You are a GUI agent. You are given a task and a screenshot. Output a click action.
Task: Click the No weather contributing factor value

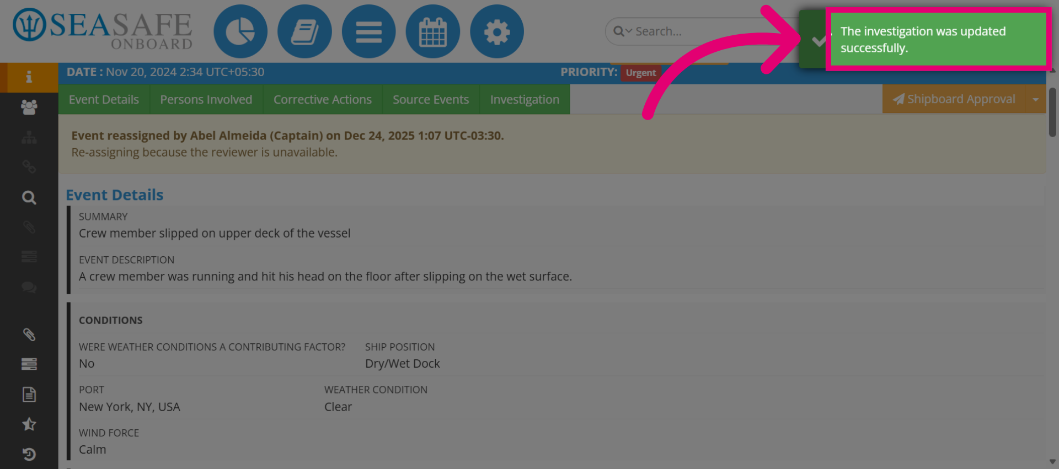(x=87, y=364)
